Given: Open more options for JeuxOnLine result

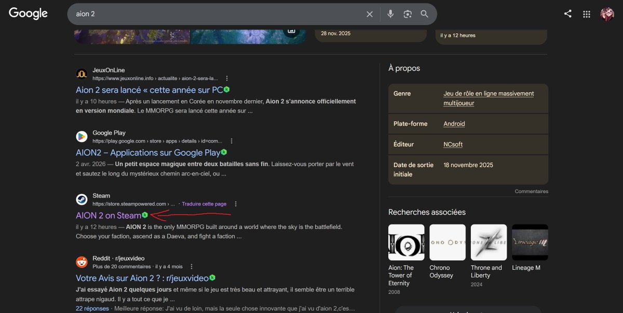Looking at the screenshot, I should [x=227, y=78].
